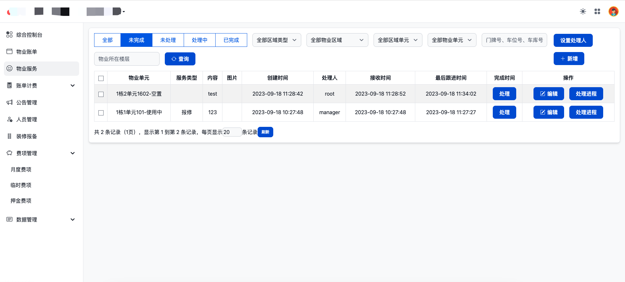Open 装修报备 in the sidebar

point(41,136)
